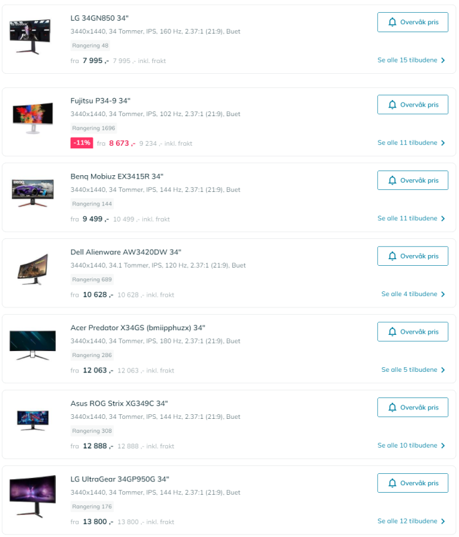Viewport: 459px width, 537px height.
Task: Open 'Se alle 11 tilbudene' for Benq Mobiuz
Action: pos(411,219)
